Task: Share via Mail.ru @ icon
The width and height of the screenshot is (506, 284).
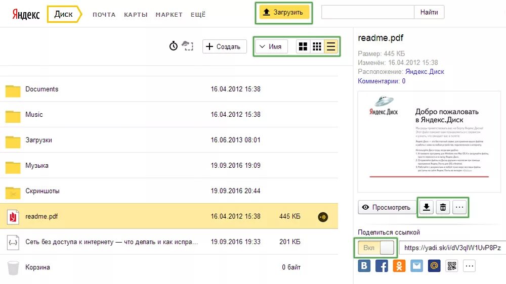Action: coord(434,266)
